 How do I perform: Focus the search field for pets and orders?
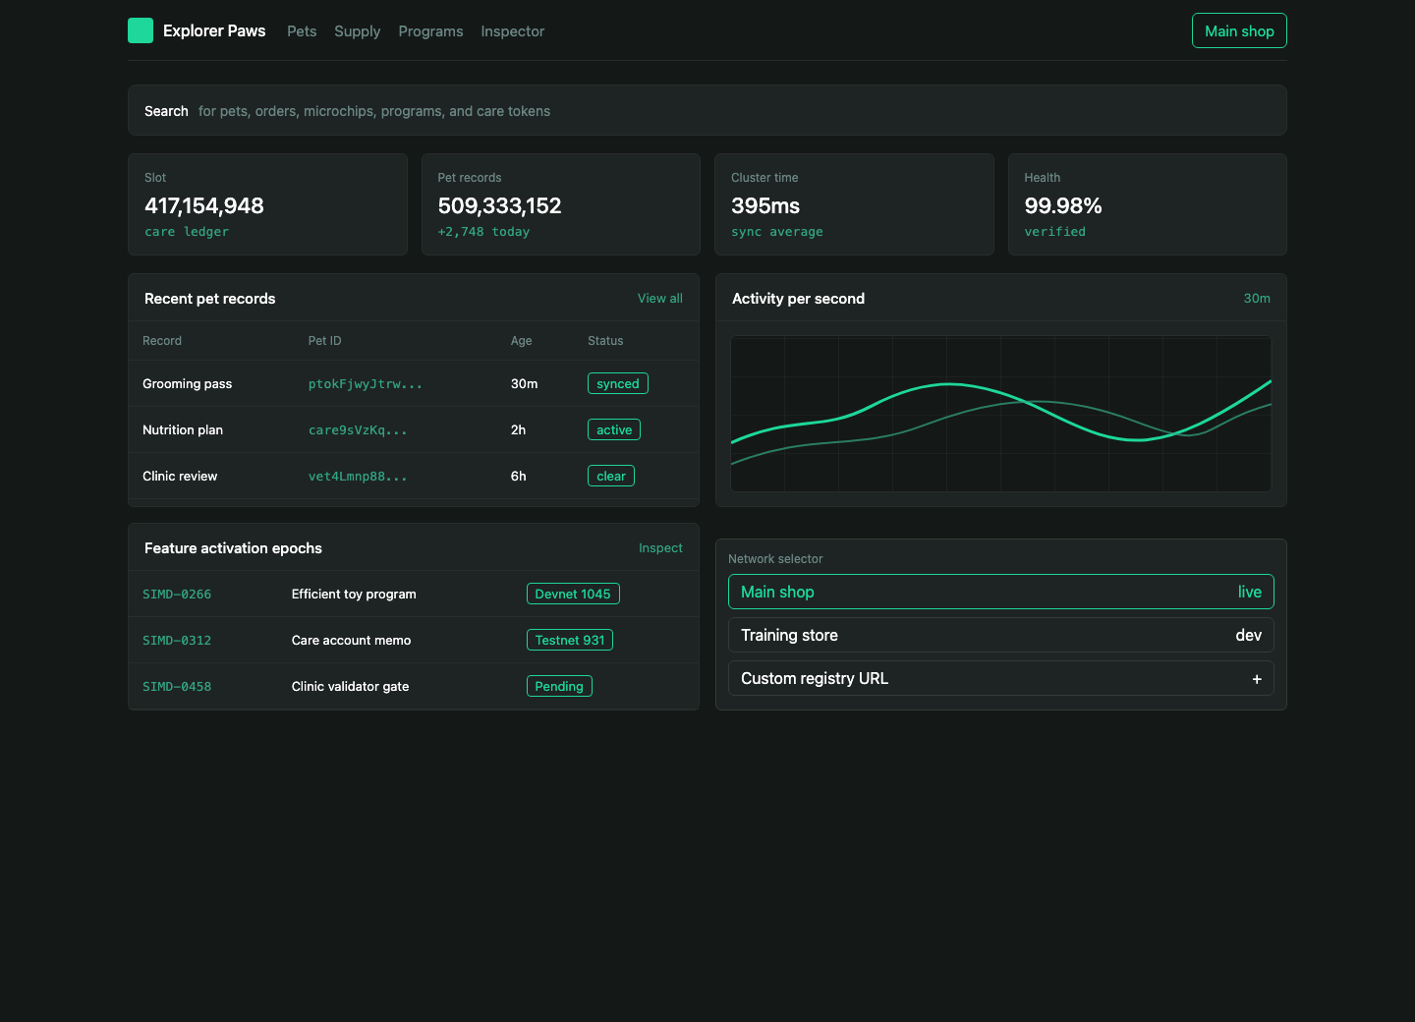click(707, 110)
